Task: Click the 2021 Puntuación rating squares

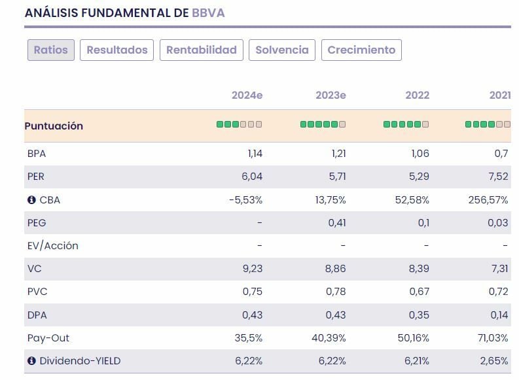Action: tap(488, 124)
